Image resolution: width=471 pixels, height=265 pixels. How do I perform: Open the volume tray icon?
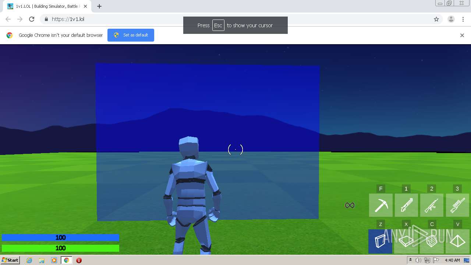coord(418,260)
